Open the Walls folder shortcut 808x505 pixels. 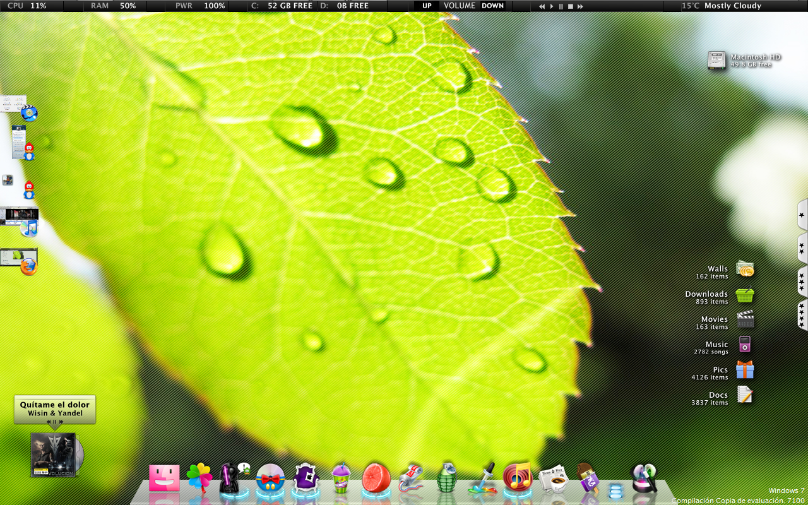point(745,269)
